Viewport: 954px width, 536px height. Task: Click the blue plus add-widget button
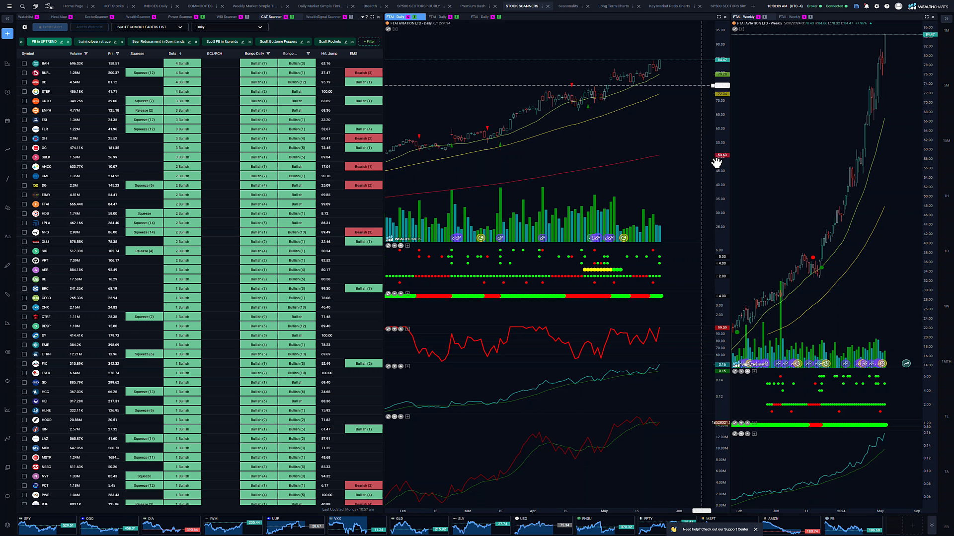click(x=7, y=33)
